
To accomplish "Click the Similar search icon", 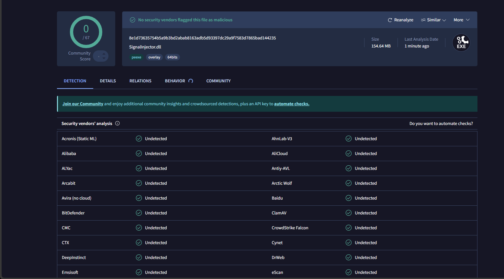I will (x=423, y=20).
